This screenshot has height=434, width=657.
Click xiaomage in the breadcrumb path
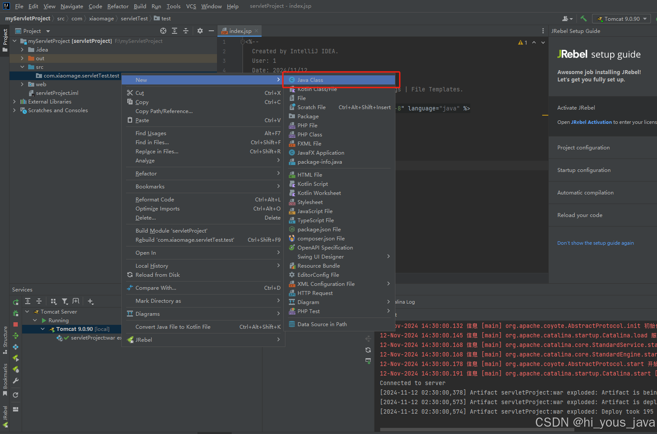pos(101,19)
